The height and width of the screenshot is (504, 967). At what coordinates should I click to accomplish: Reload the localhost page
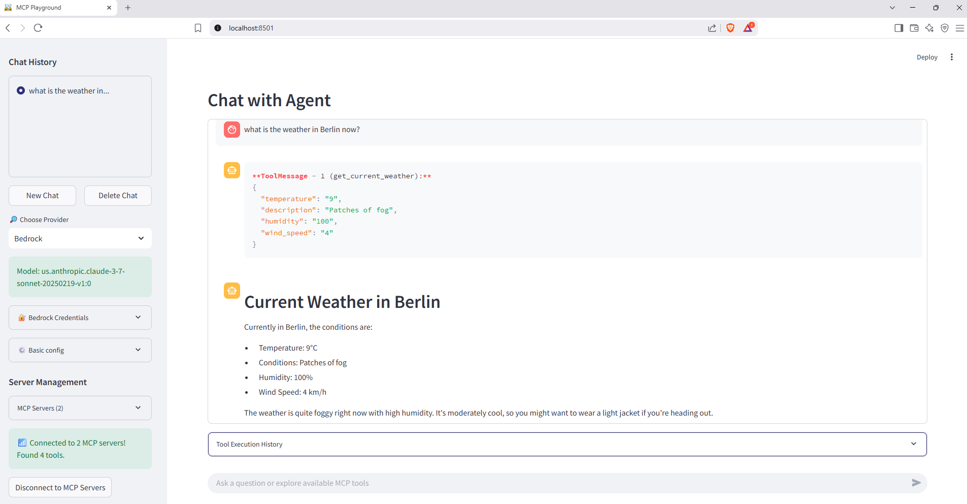pos(38,28)
